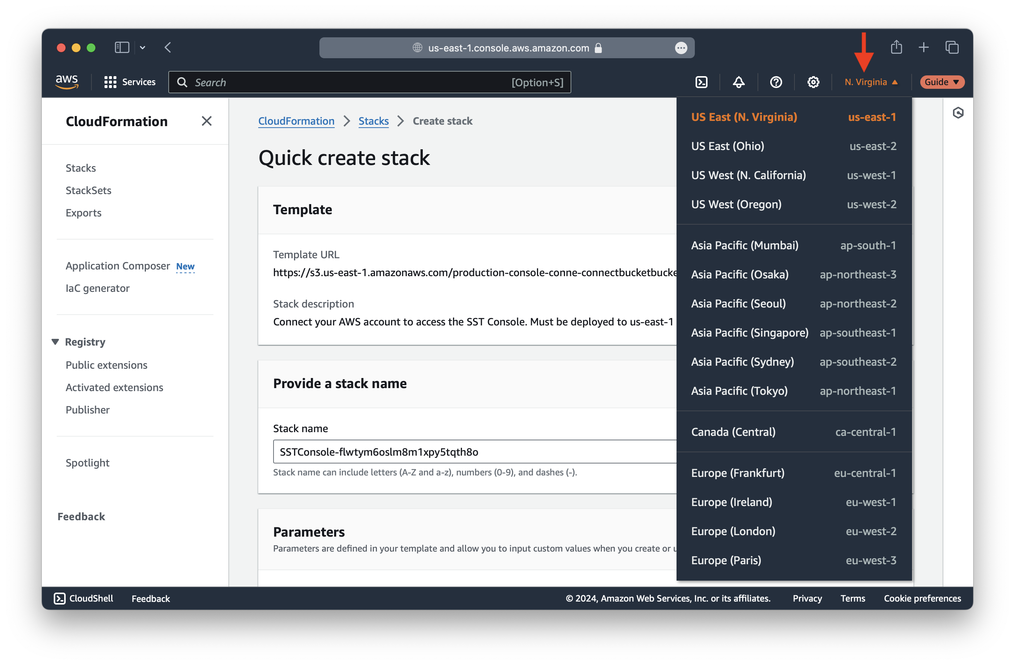Click the CloudDrive/upload share icon top-right
Image resolution: width=1015 pixels, height=665 pixels.
point(896,47)
